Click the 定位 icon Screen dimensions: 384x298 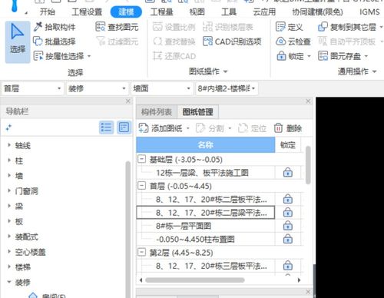(243, 128)
